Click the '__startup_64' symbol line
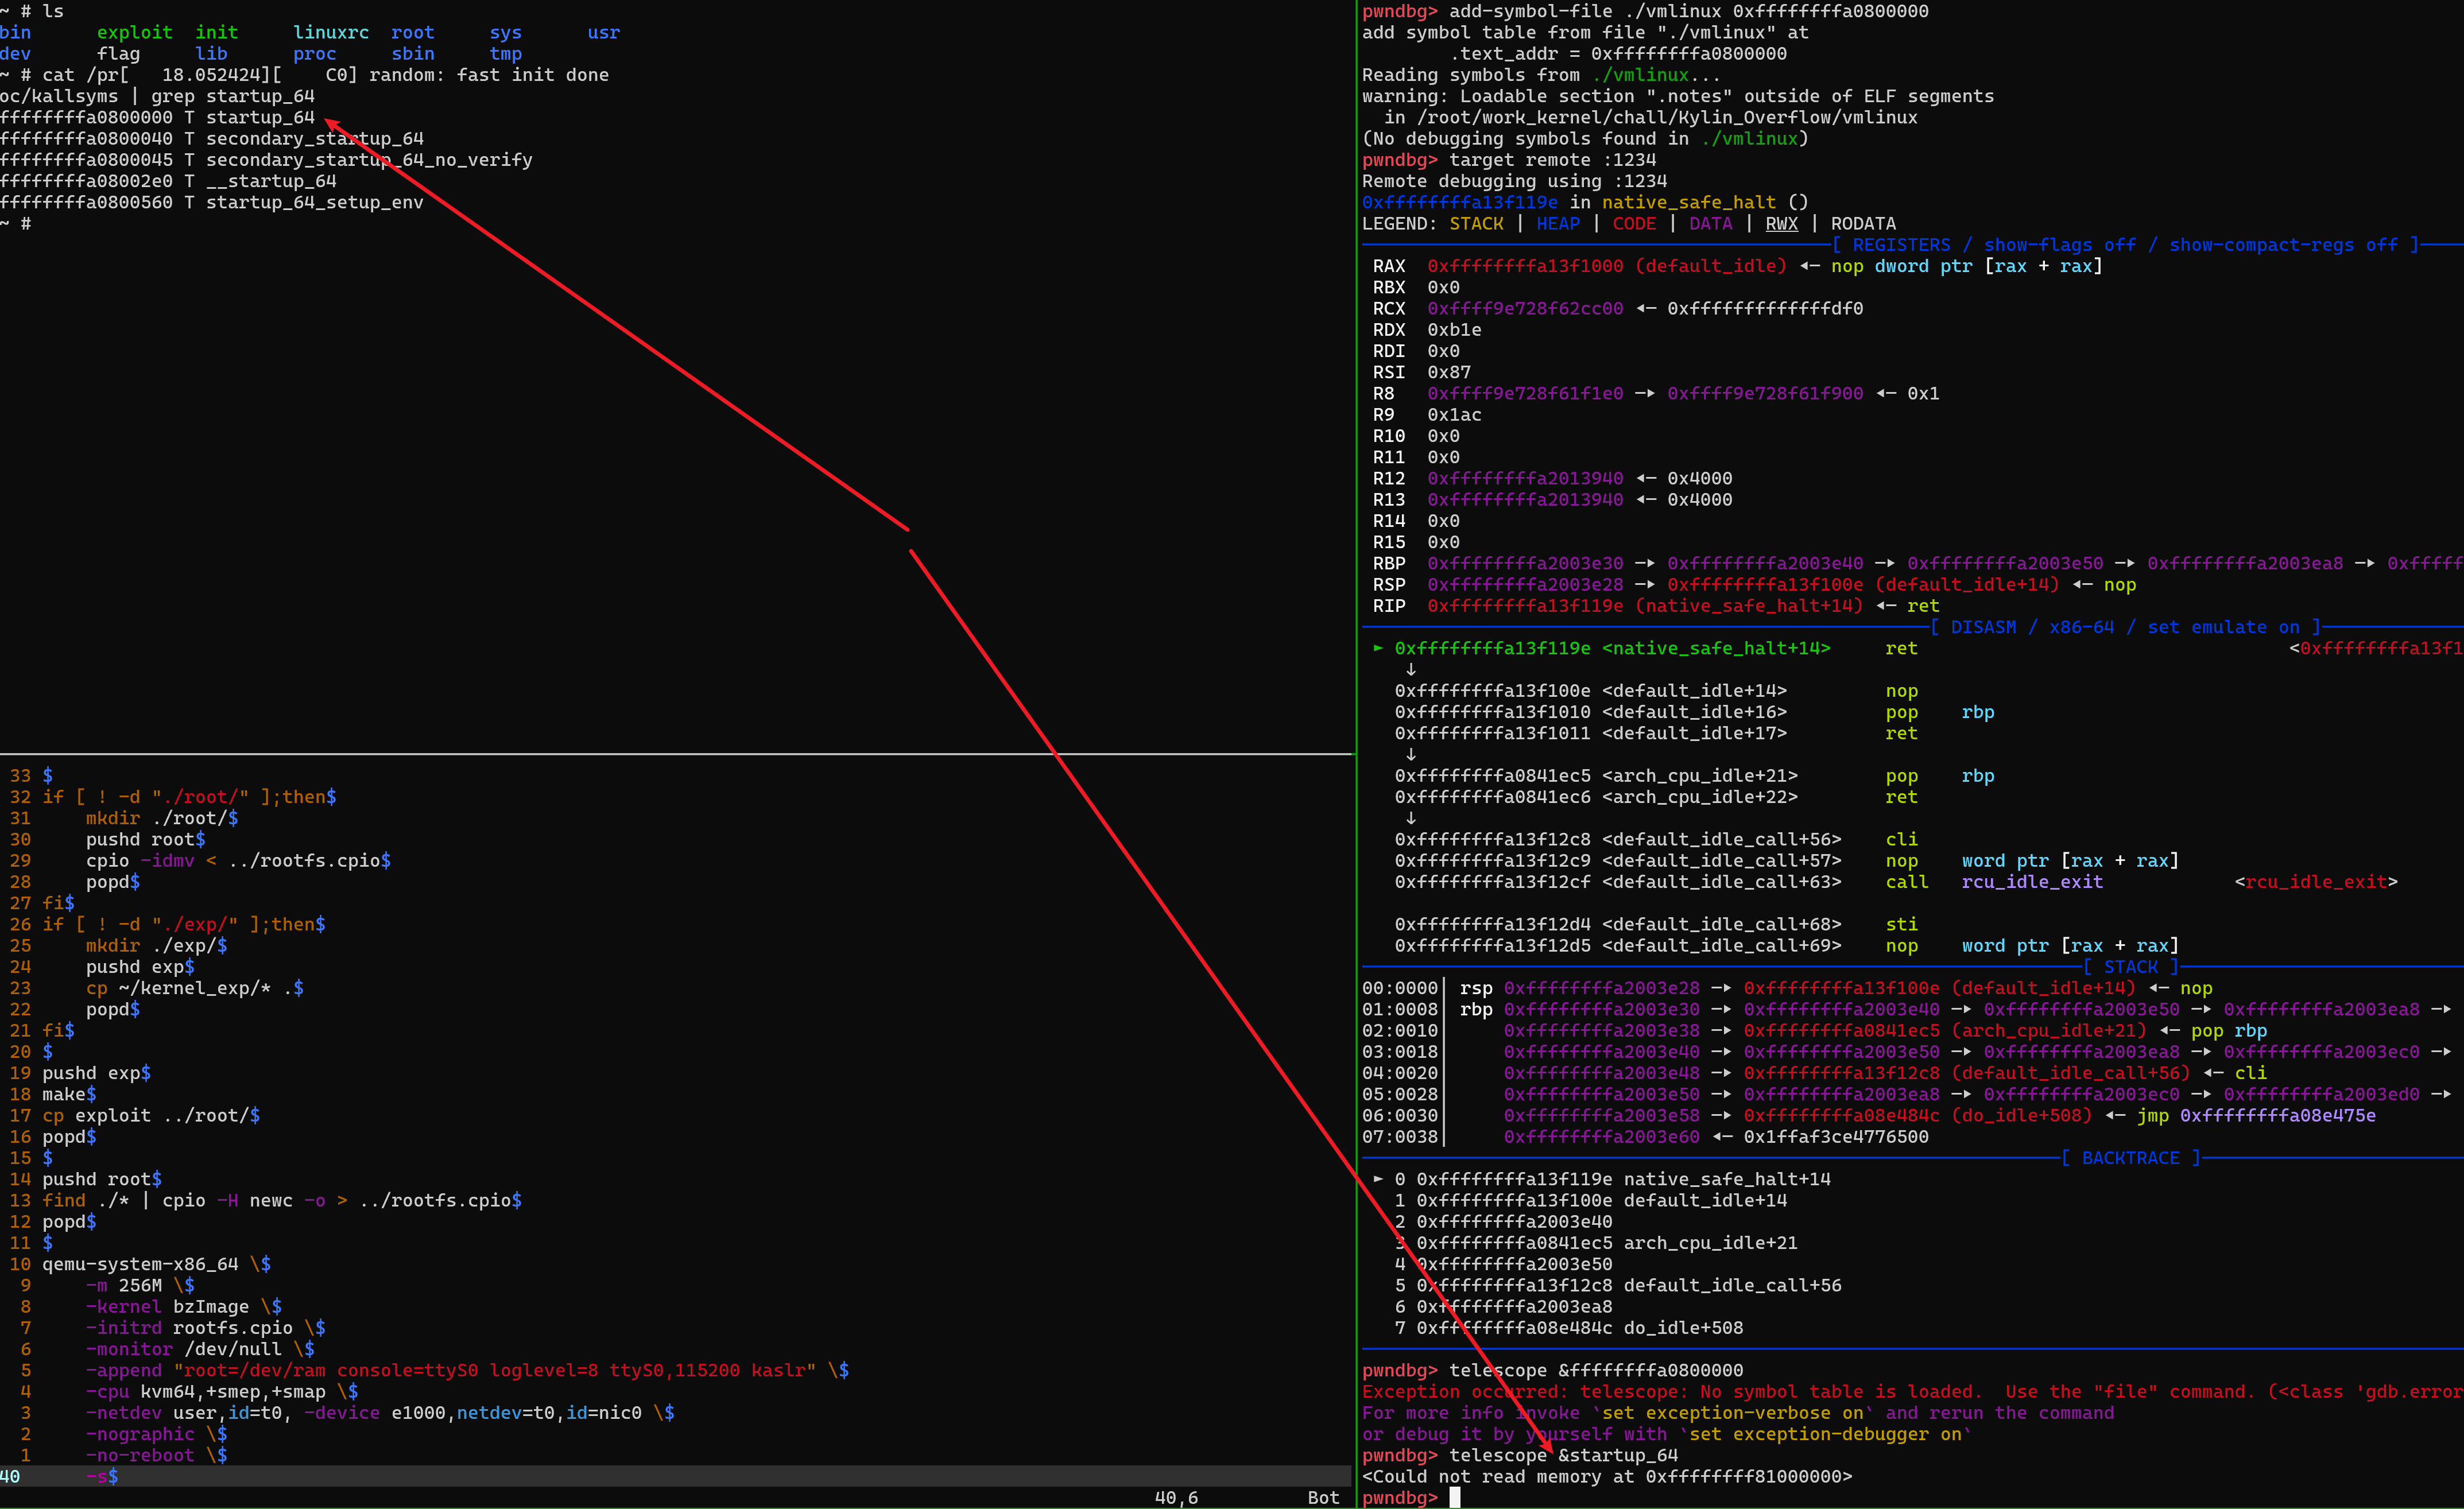This screenshot has height=1509, width=2464. point(168,181)
